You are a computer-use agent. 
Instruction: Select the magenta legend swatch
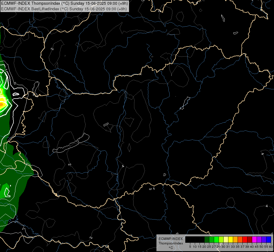point(254,239)
